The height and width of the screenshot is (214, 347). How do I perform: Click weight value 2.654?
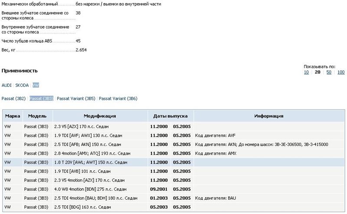pyautogui.click(x=81, y=50)
